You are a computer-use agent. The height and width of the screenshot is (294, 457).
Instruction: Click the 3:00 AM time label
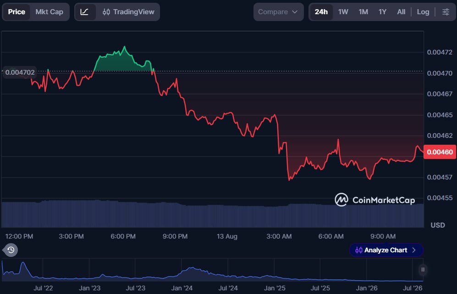(279, 236)
